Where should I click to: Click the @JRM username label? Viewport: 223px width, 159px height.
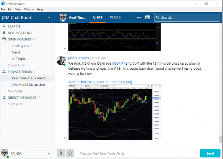pos(16,153)
